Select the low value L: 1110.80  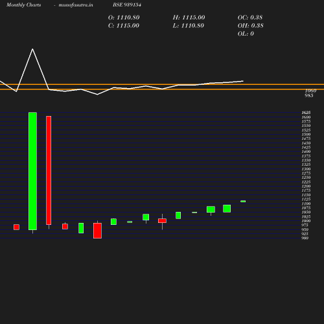pyautogui.click(x=189, y=26)
